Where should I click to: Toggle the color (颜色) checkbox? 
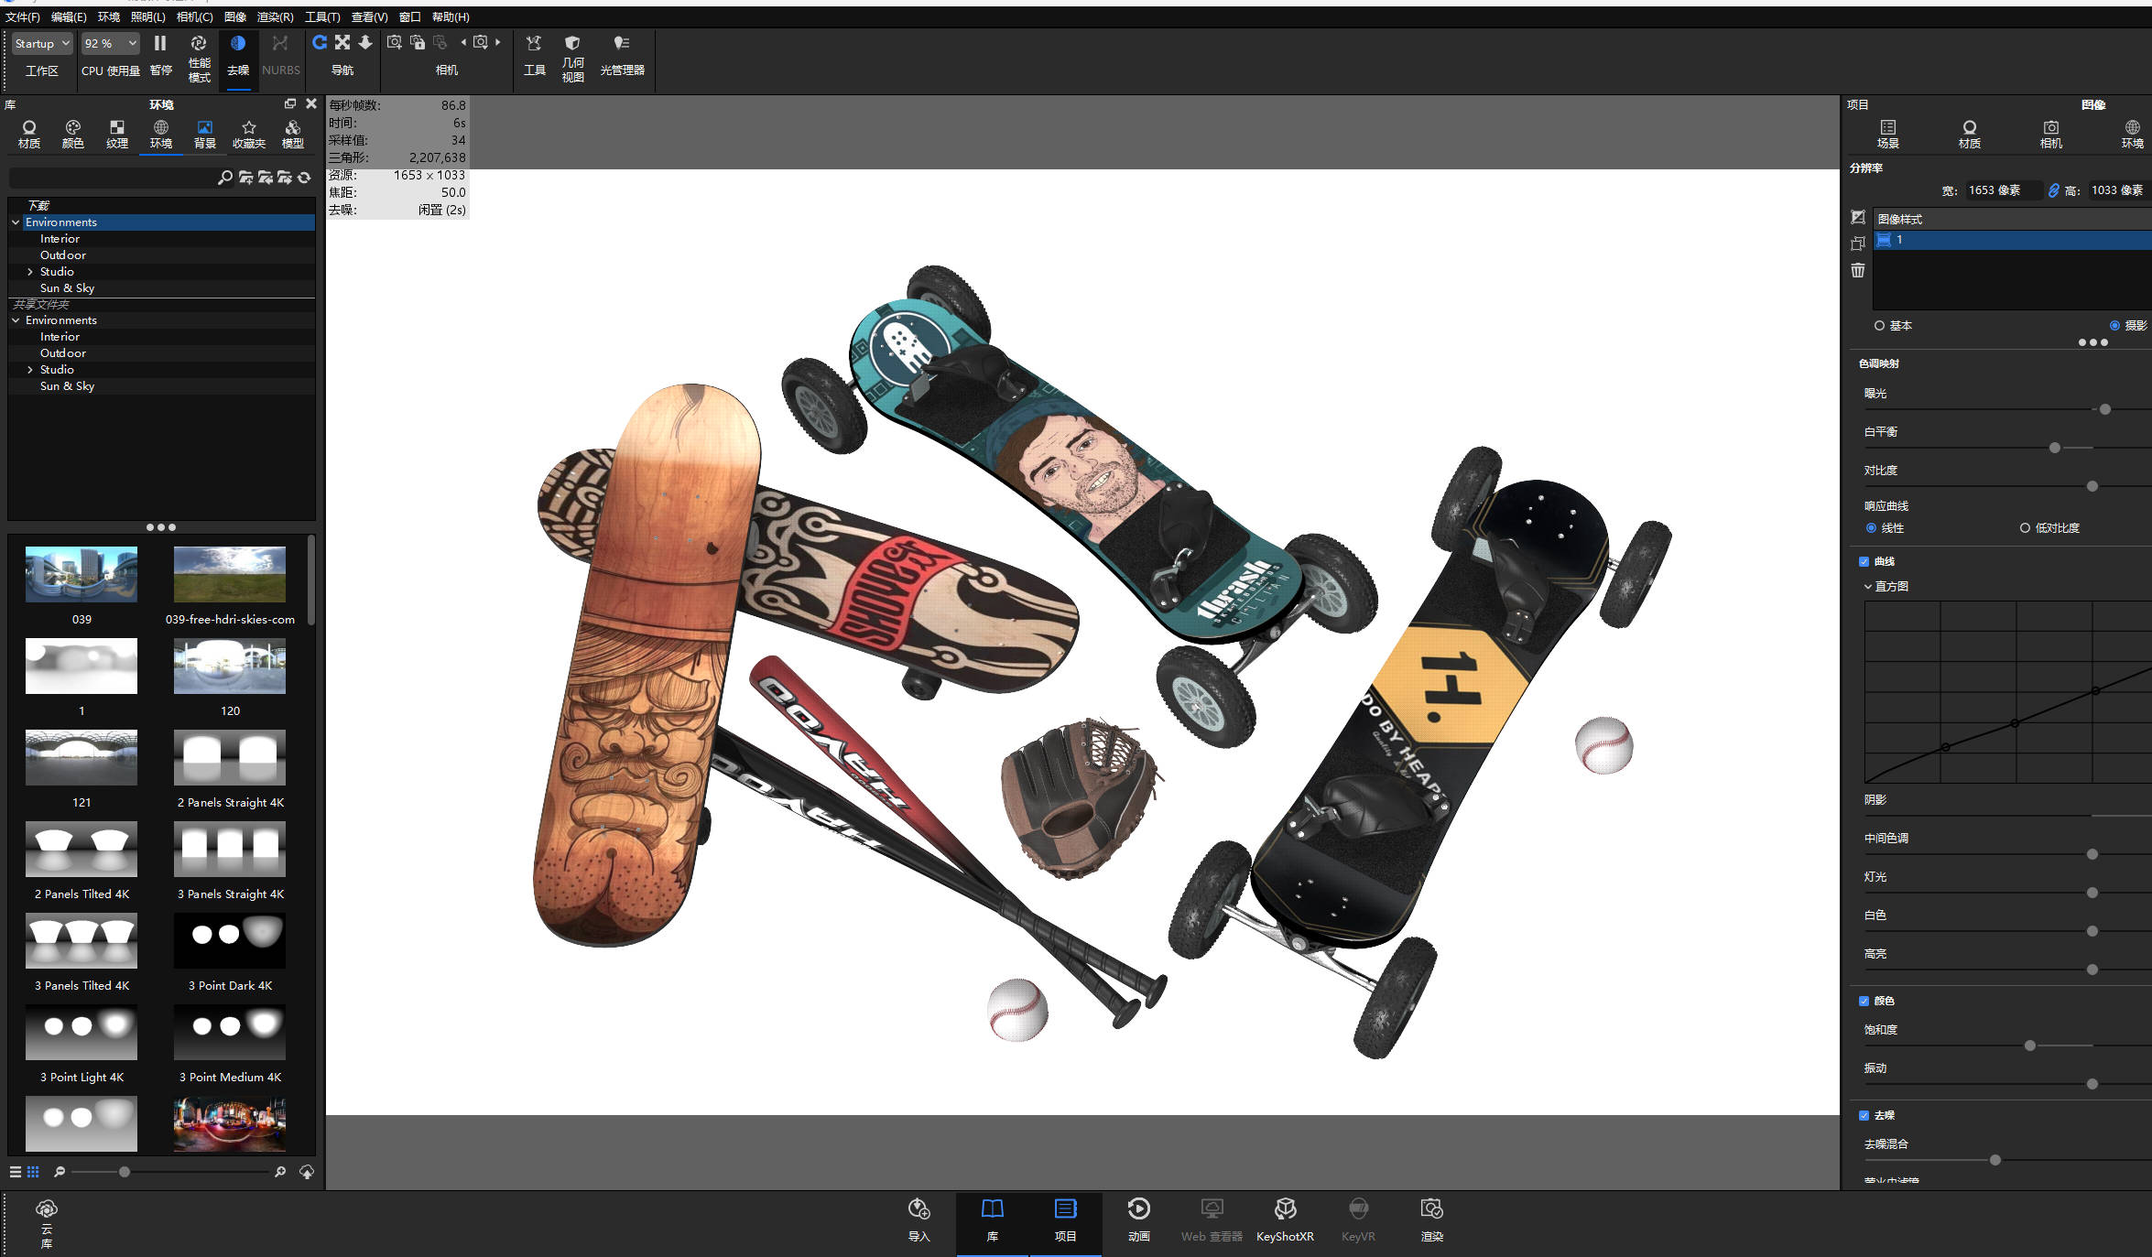click(x=1864, y=1002)
